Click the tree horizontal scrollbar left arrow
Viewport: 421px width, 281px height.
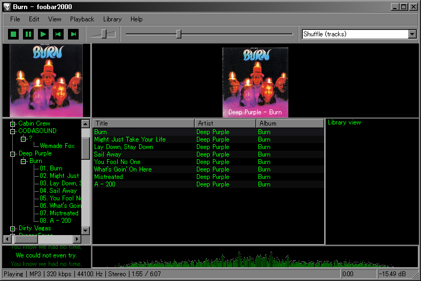click(7, 239)
